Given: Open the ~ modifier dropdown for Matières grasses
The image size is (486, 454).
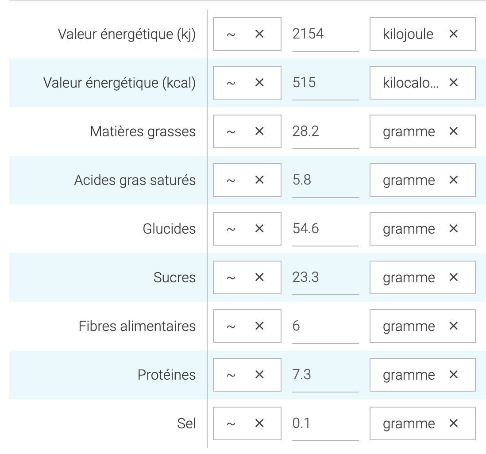Looking at the screenshot, I should (231, 131).
